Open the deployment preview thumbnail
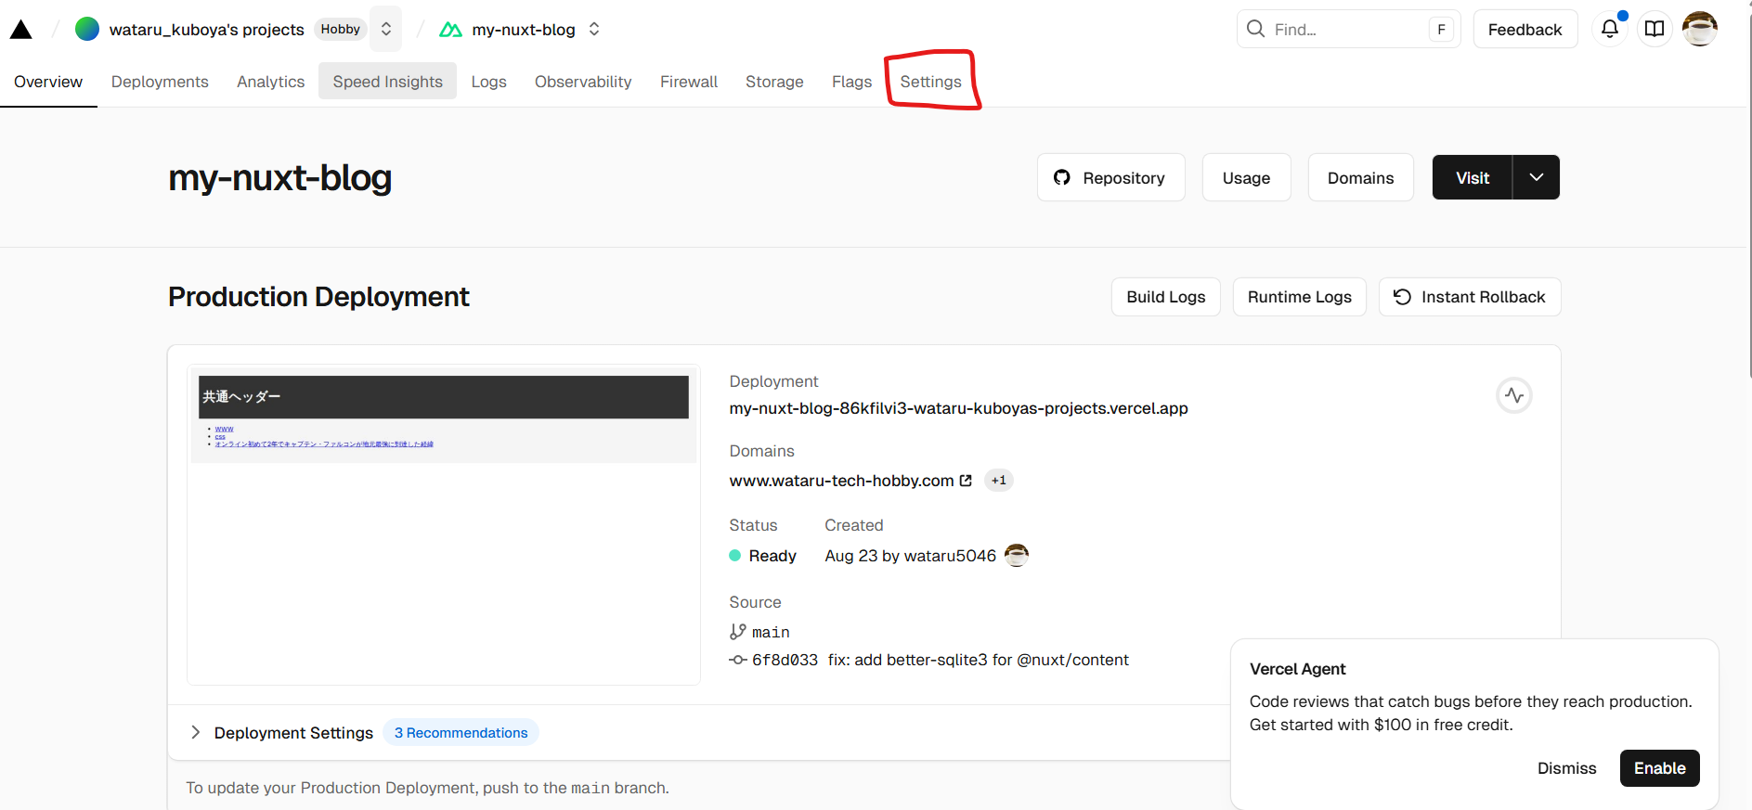The height and width of the screenshot is (810, 1752). click(444, 524)
